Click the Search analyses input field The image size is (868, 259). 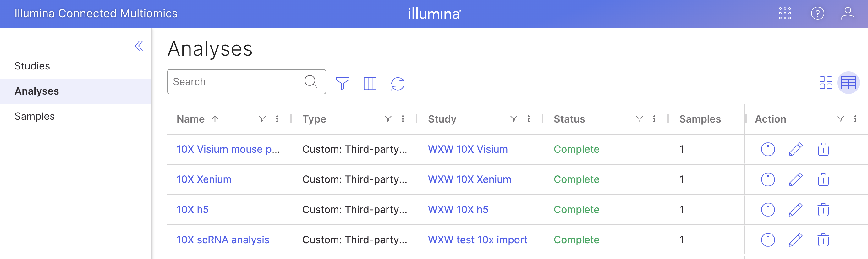click(x=236, y=82)
